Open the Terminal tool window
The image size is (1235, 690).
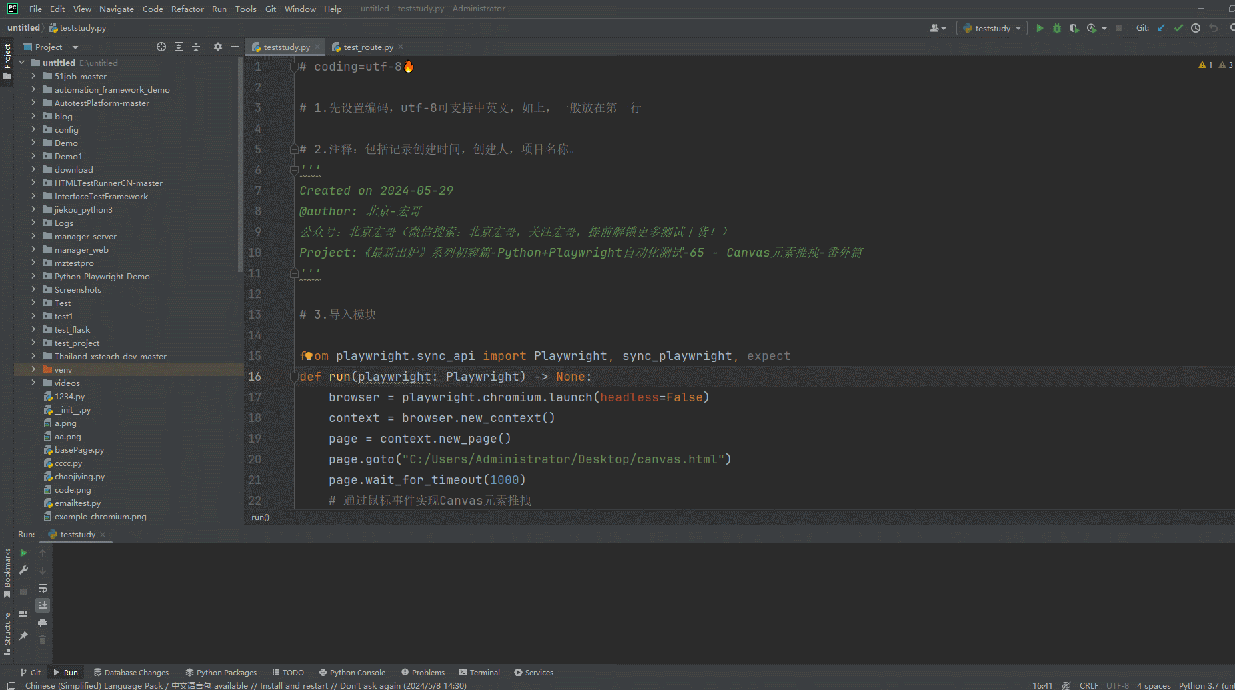click(479, 673)
